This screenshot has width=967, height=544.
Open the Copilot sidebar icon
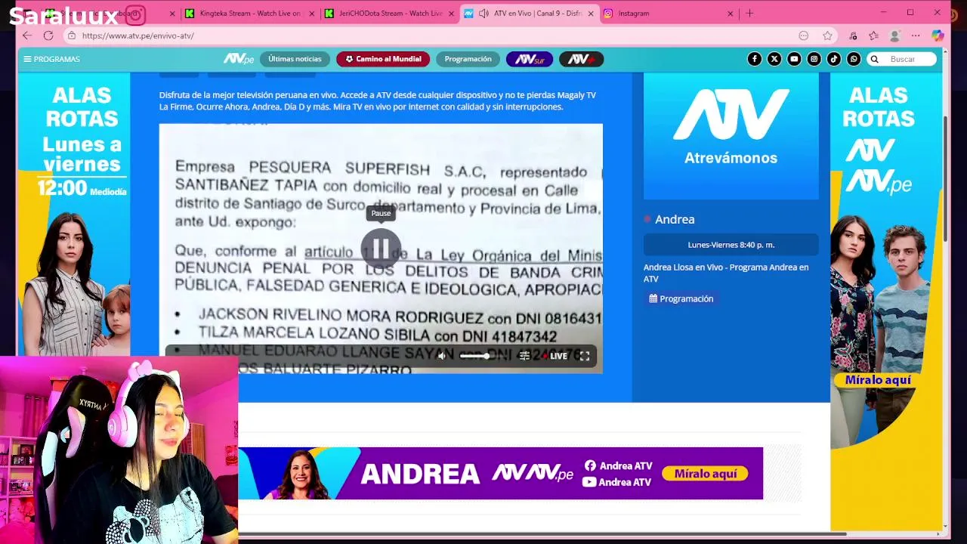click(938, 36)
